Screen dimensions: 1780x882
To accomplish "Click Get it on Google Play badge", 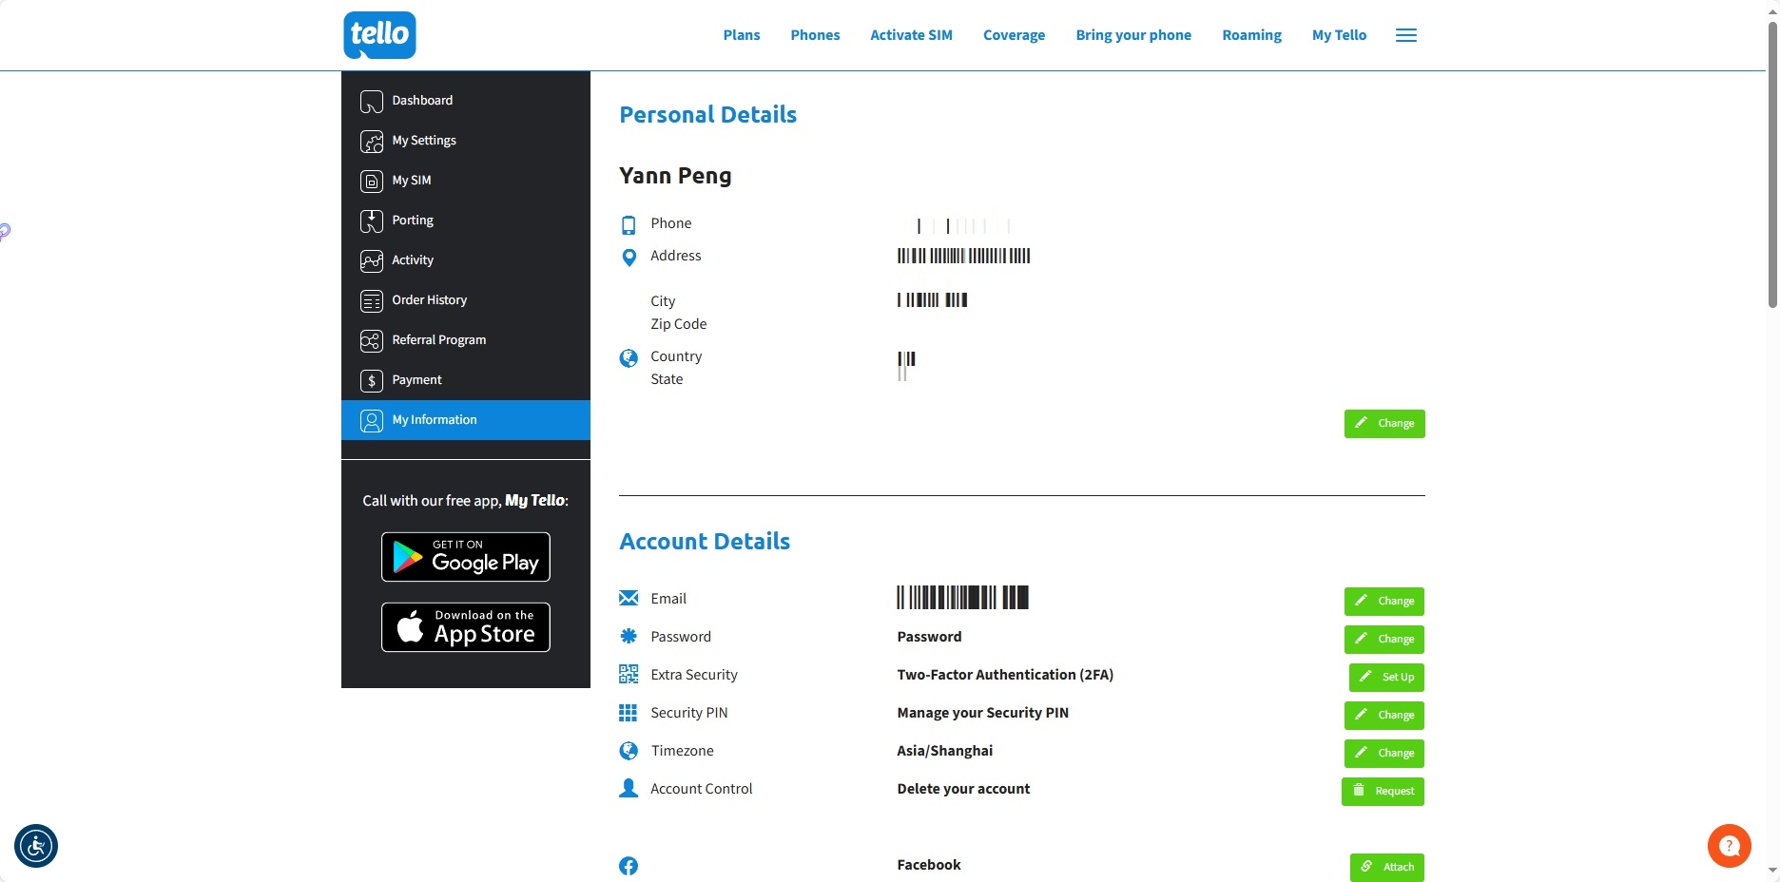I will (x=466, y=557).
